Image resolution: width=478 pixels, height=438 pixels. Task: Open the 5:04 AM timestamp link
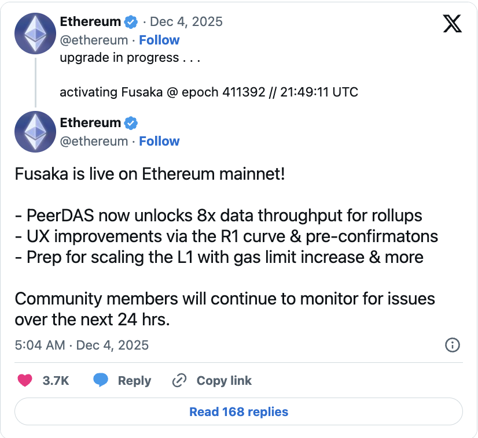(82, 345)
